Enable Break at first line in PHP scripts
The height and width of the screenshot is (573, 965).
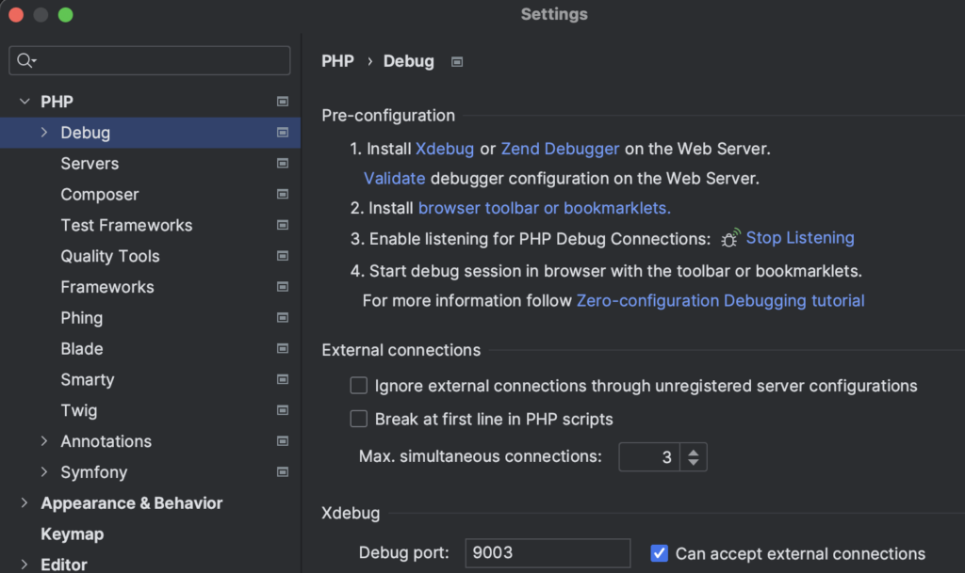[359, 419]
